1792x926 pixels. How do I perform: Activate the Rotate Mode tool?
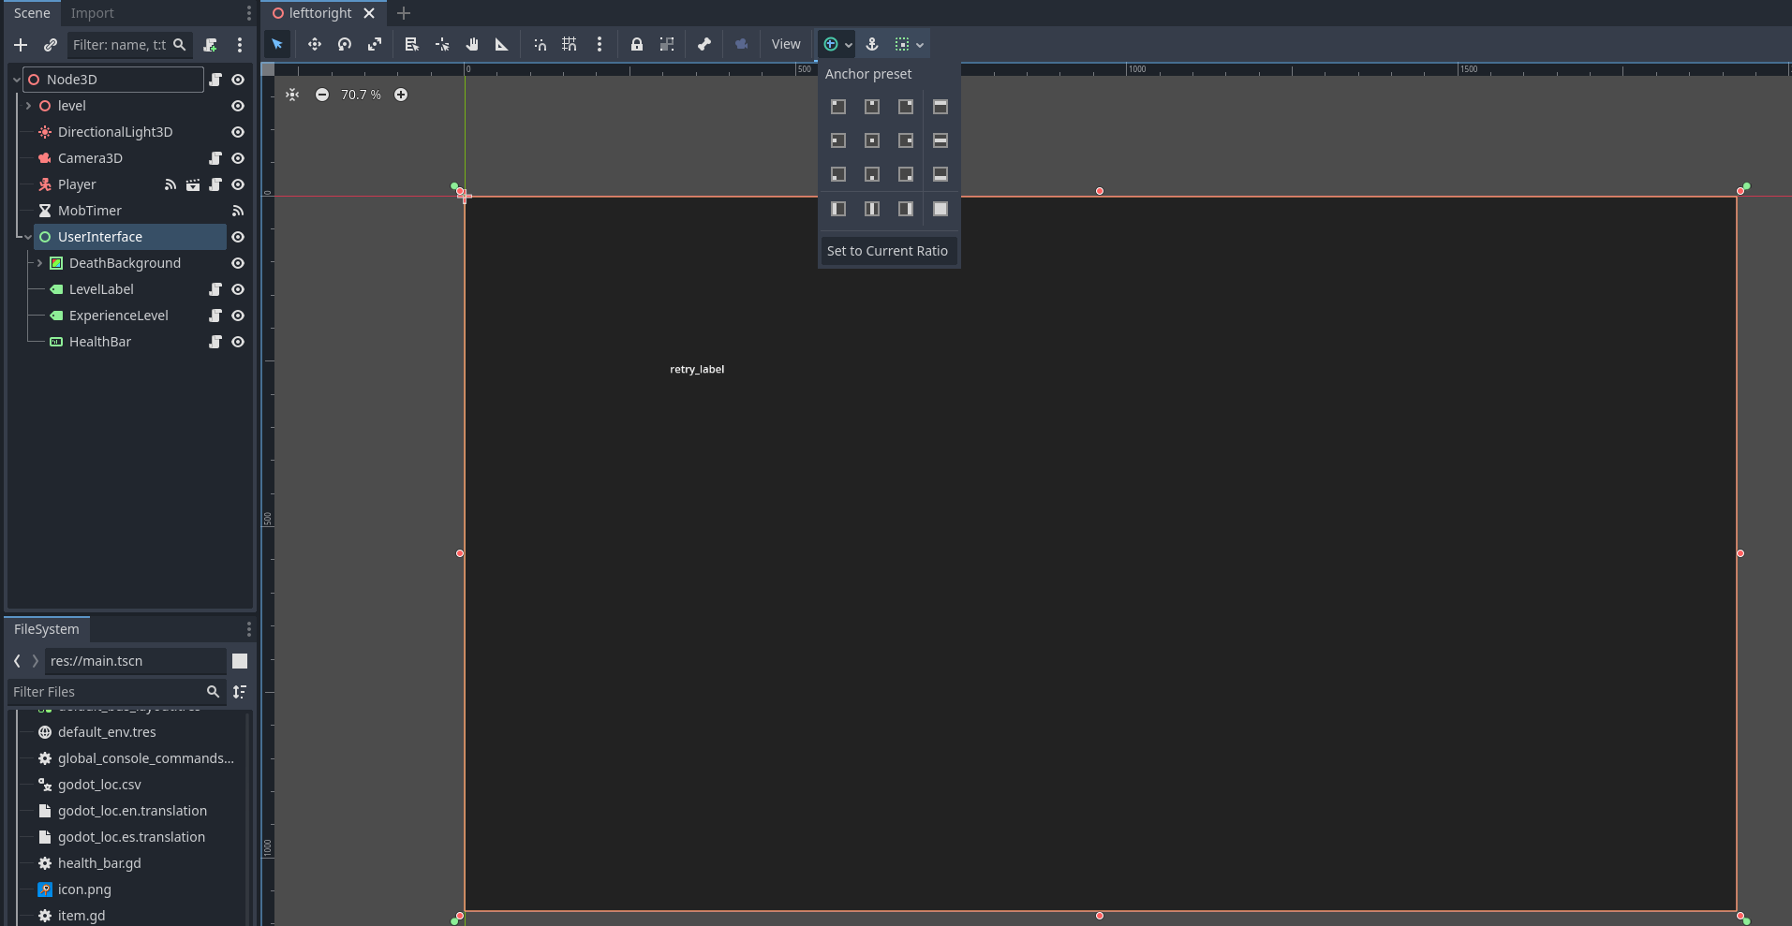click(x=345, y=44)
